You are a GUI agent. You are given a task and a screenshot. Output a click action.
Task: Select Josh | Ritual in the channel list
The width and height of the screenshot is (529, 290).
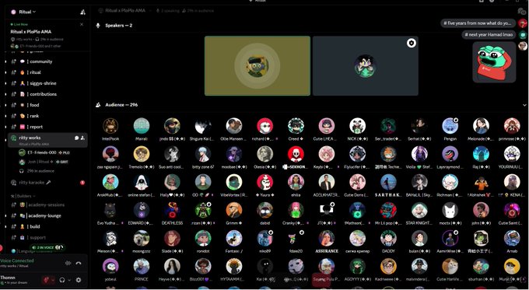pos(44,162)
